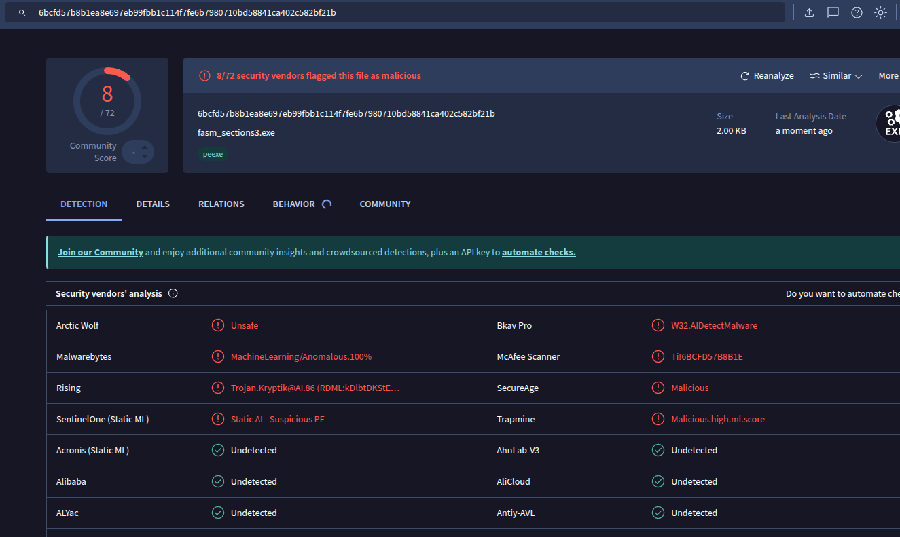Click the Rising alert icon
This screenshot has width=900, height=537.
tap(217, 388)
